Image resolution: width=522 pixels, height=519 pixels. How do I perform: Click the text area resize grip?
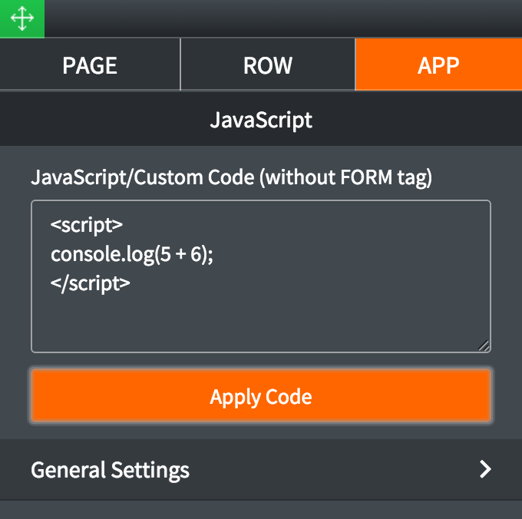pyautogui.click(x=484, y=346)
